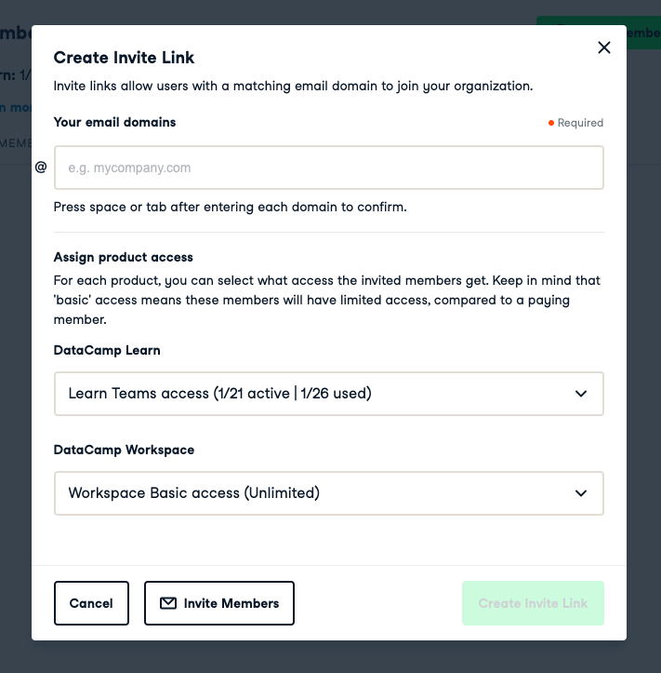Click the 'DataCamp Learn' field label

click(107, 350)
